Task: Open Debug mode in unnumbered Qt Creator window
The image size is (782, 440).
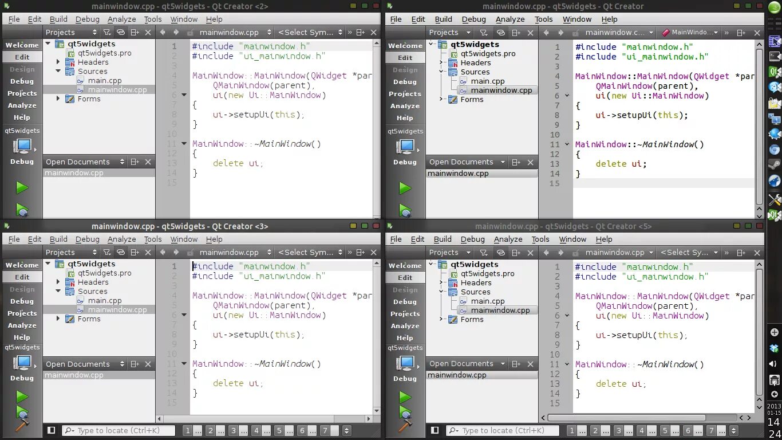Action: [x=405, y=82]
